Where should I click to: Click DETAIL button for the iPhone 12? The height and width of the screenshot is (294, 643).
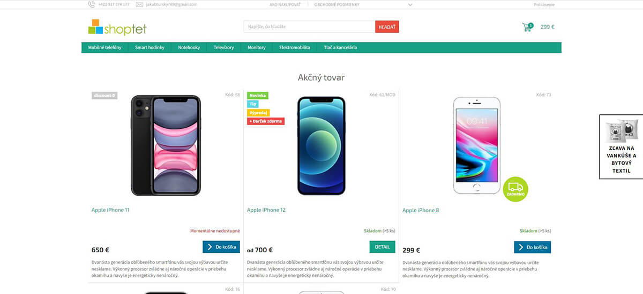pyautogui.click(x=382, y=247)
